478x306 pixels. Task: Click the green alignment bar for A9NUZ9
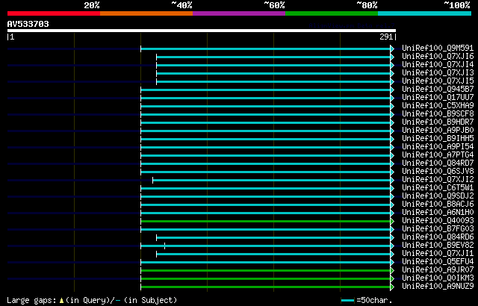point(266,287)
